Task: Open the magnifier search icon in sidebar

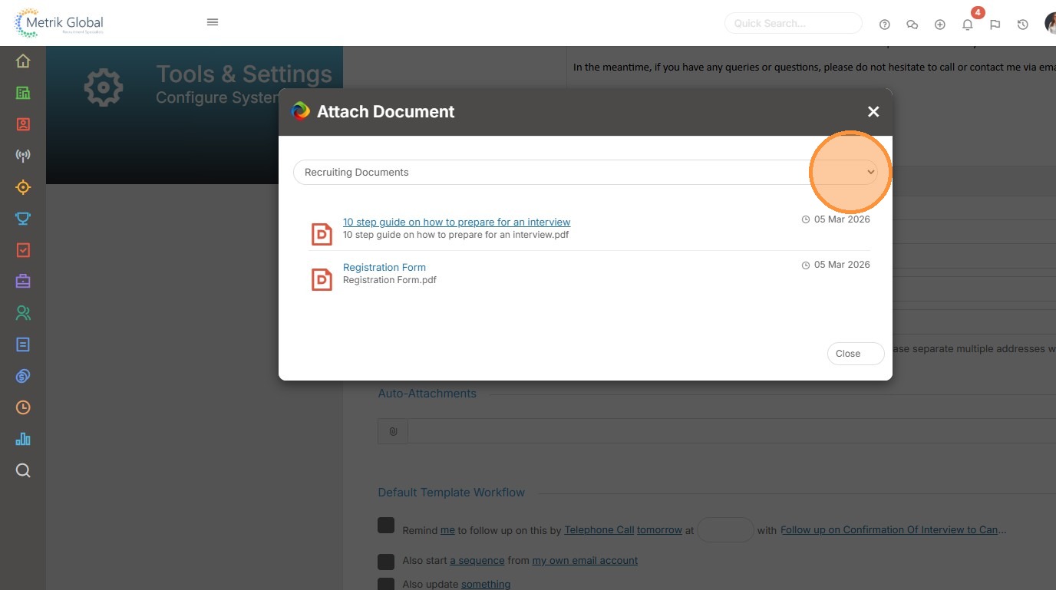Action: [23, 470]
